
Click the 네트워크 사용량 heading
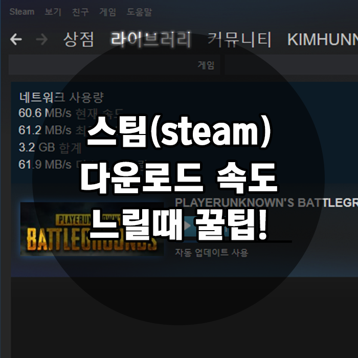(62, 97)
